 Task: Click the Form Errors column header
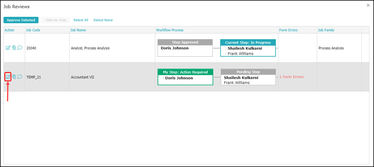coord(289,30)
